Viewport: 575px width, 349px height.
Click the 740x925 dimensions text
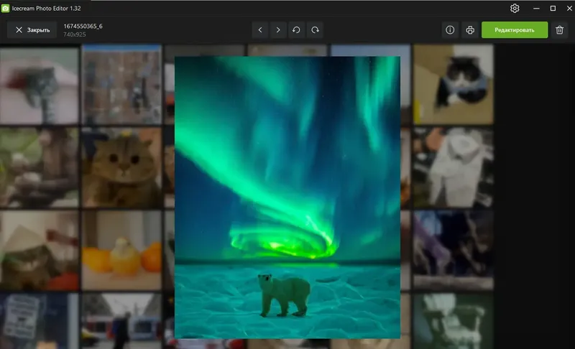[x=75, y=34]
